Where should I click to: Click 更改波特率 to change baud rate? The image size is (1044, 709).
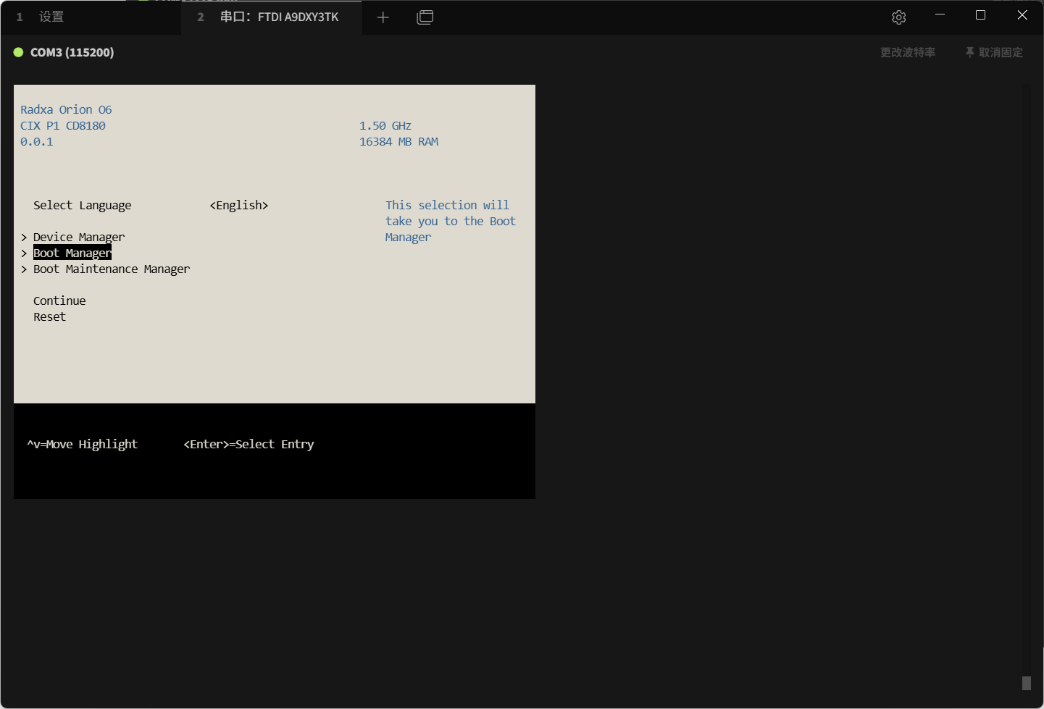tap(907, 52)
